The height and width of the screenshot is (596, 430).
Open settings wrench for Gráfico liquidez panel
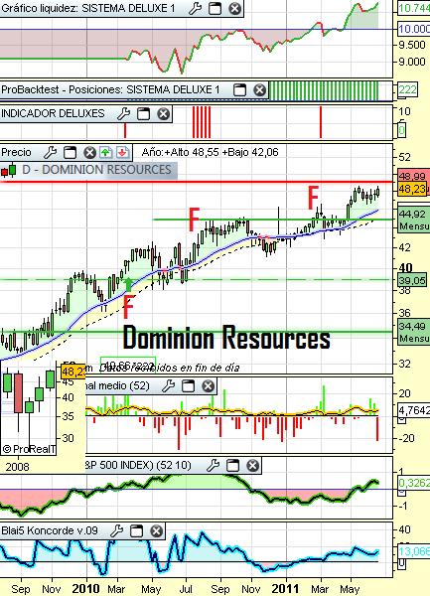195,8
